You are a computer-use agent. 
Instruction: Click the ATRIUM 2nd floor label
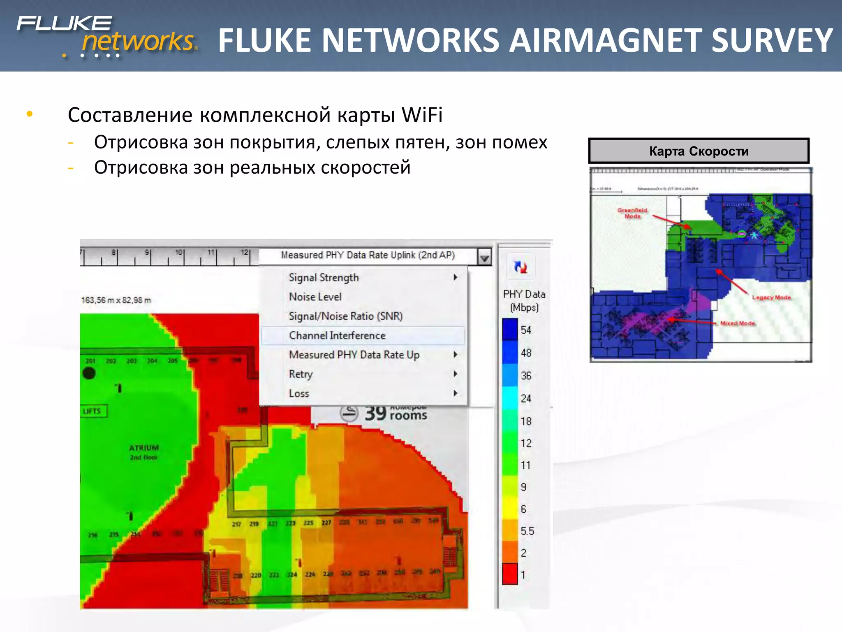pos(144,452)
